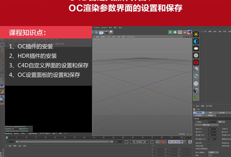The image size is (231, 157).
Task: Create a glossy material from second sphere icon
Action: [196, 76]
